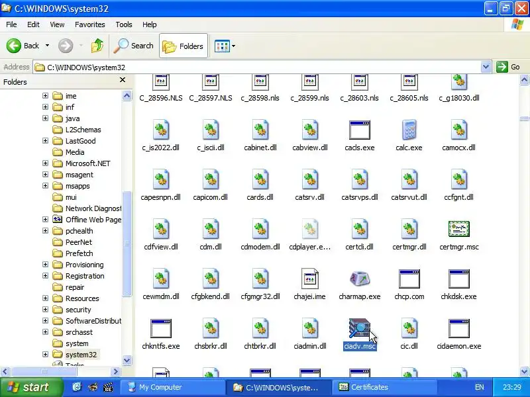This screenshot has width=530, height=397.
Task: Expand the security folder node
Action: (x=45, y=309)
